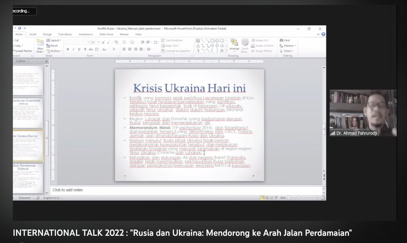407x243 pixels.
Task: Click the Numbering list icon
Action: [x=132, y=42]
